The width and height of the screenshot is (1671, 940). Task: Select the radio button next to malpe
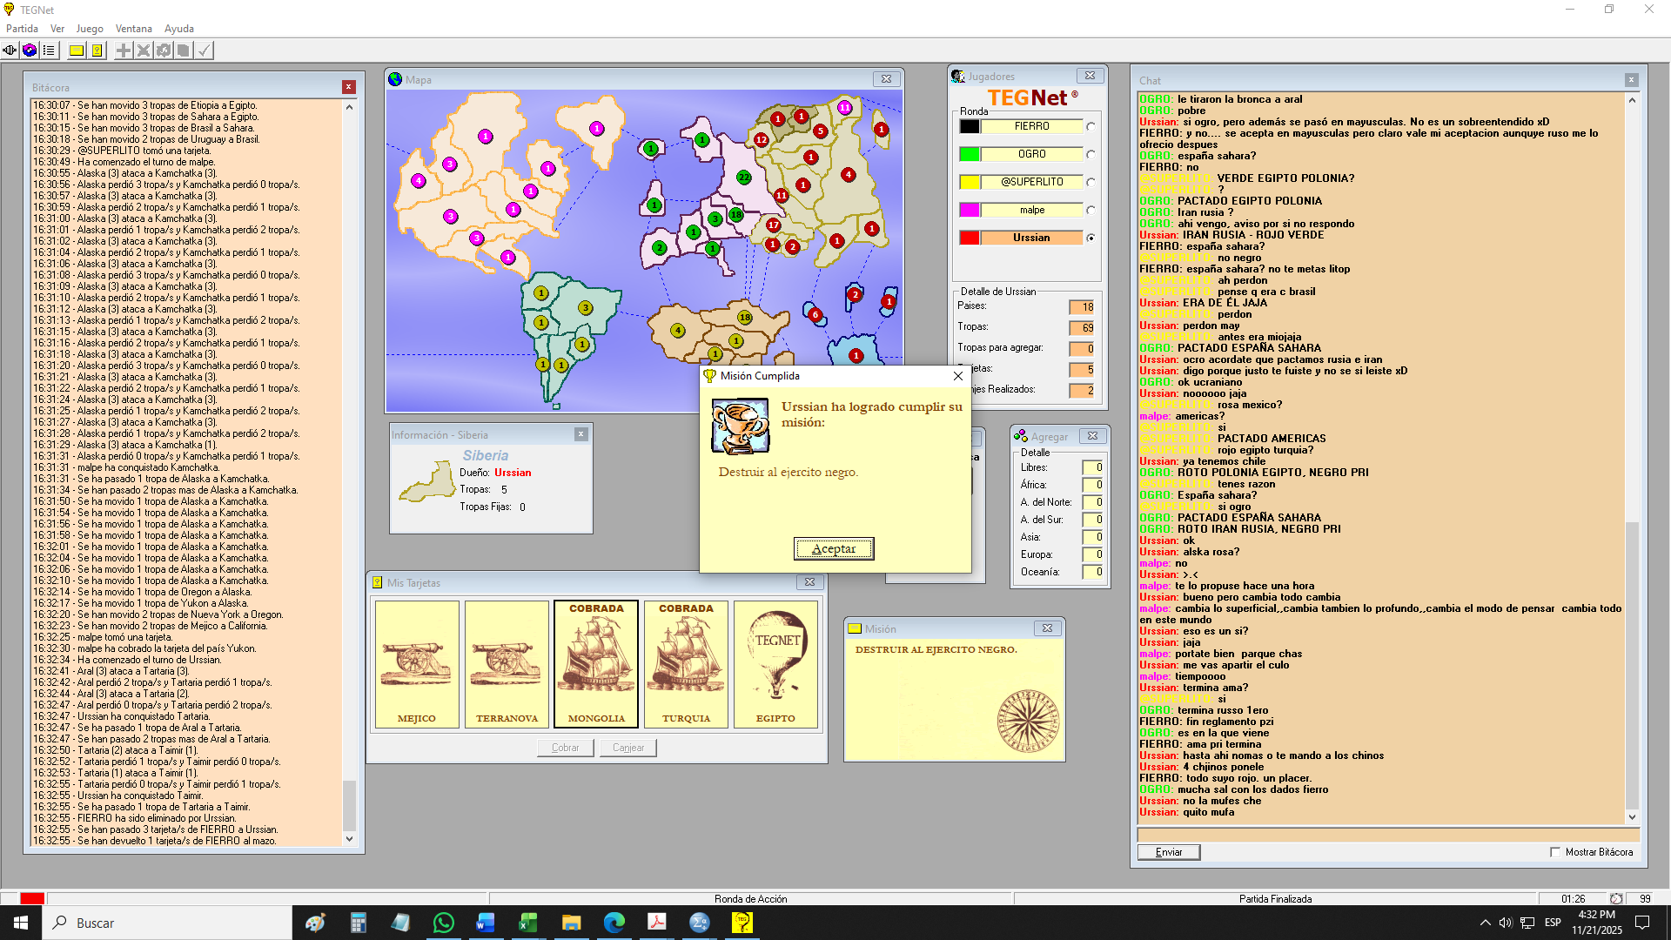pyautogui.click(x=1091, y=211)
